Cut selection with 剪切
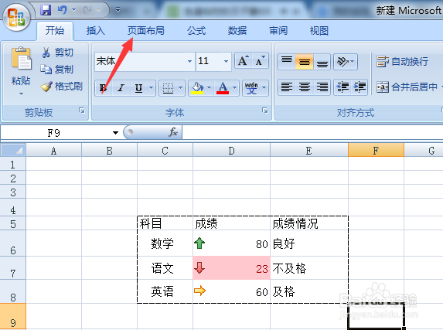443x330 pixels. [x=58, y=53]
